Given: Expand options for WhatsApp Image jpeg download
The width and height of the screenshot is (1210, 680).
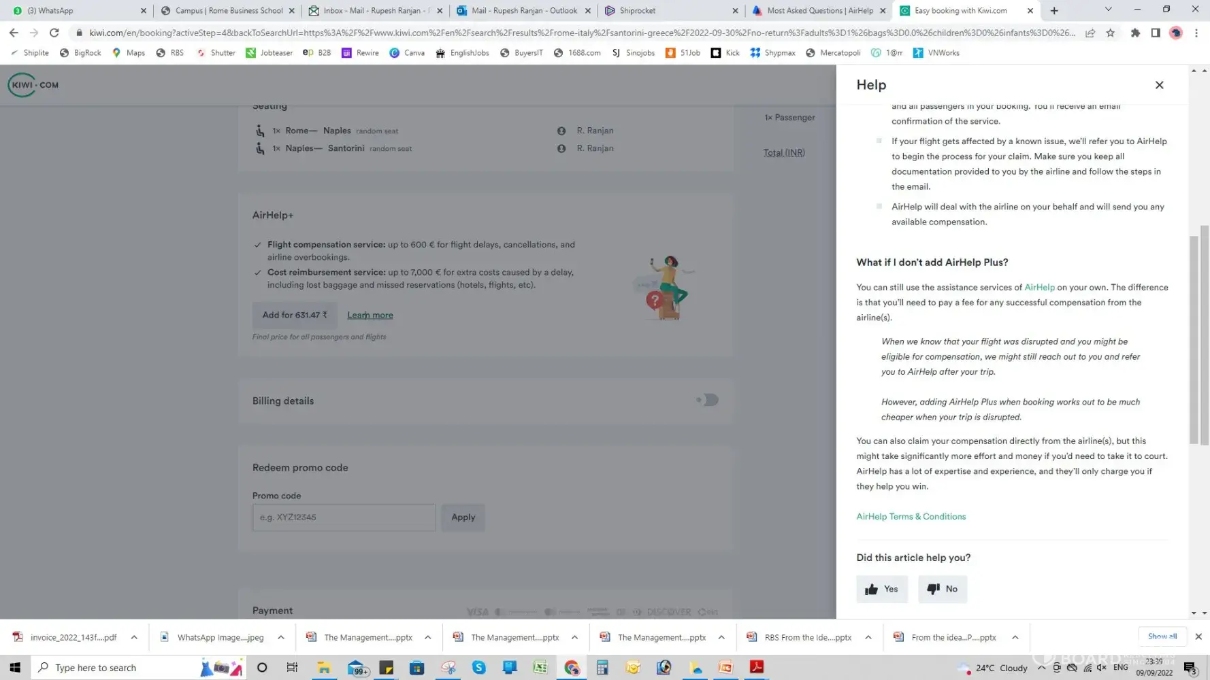Looking at the screenshot, I should pyautogui.click(x=280, y=637).
